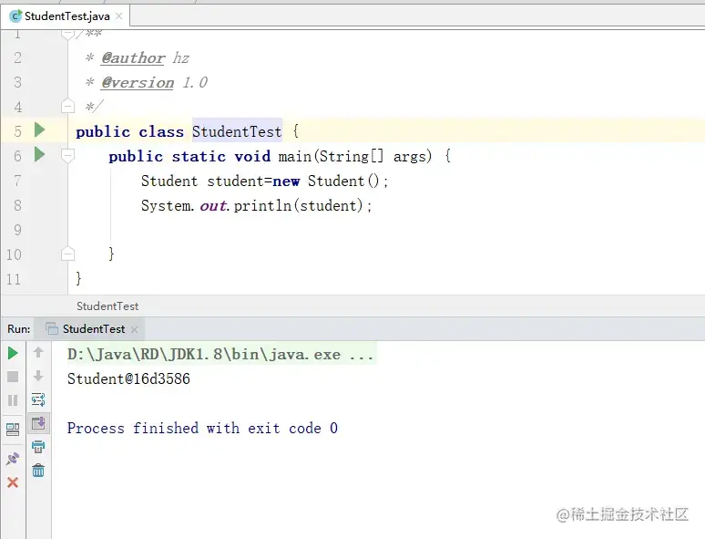This screenshot has height=539, width=705.
Task: Click the 'static' keyword on line 6
Action: click(x=199, y=156)
